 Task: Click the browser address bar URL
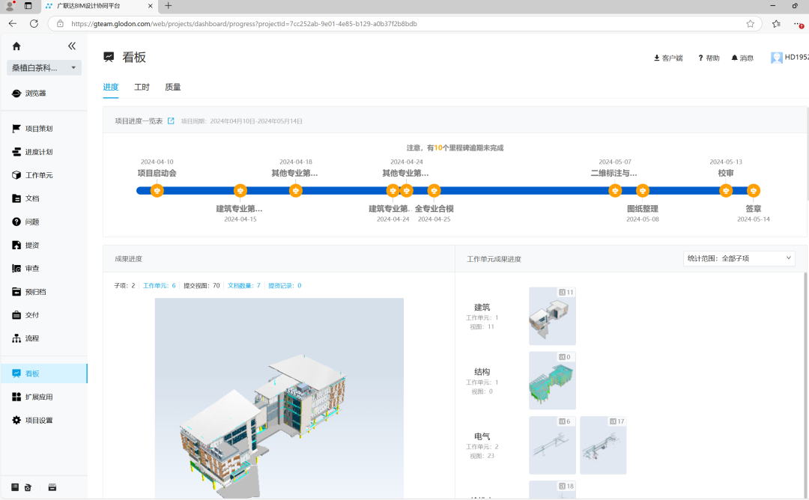(244, 24)
